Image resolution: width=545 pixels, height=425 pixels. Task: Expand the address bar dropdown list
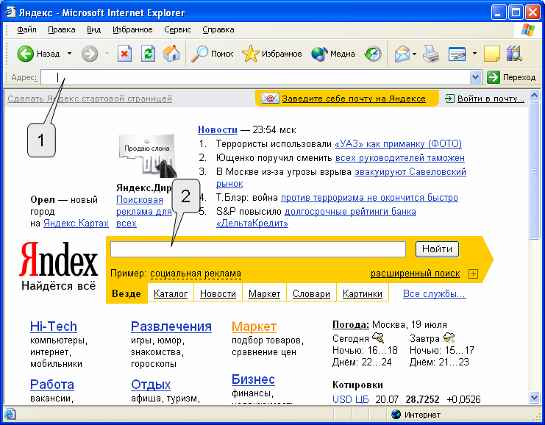(x=475, y=77)
